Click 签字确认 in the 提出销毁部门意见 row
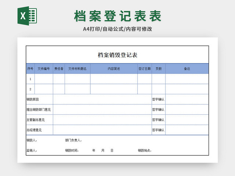This screenshot has width=235, height=176. click(x=158, y=110)
